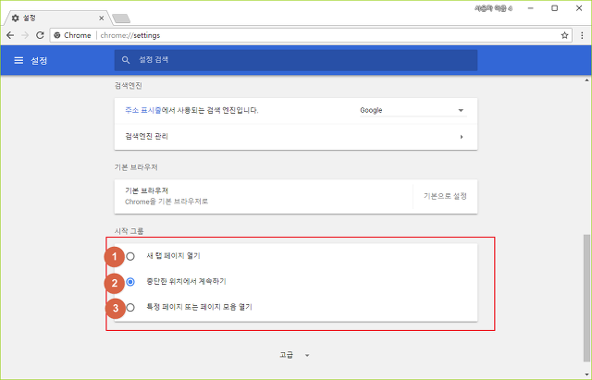Minimize the Chrome window
The width and height of the screenshot is (592, 380).
[530, 8]
